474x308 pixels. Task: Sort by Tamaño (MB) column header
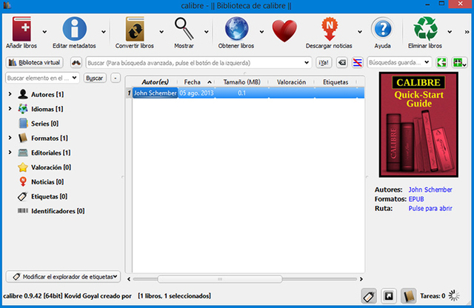242,82
